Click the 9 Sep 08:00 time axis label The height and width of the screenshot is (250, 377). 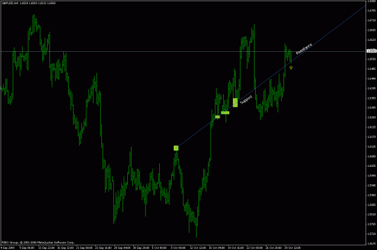point(27,248)
